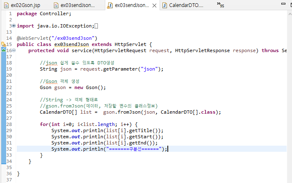Select the active ex03sendJson Java tab

pyautogui.click(x=132, y=5)
